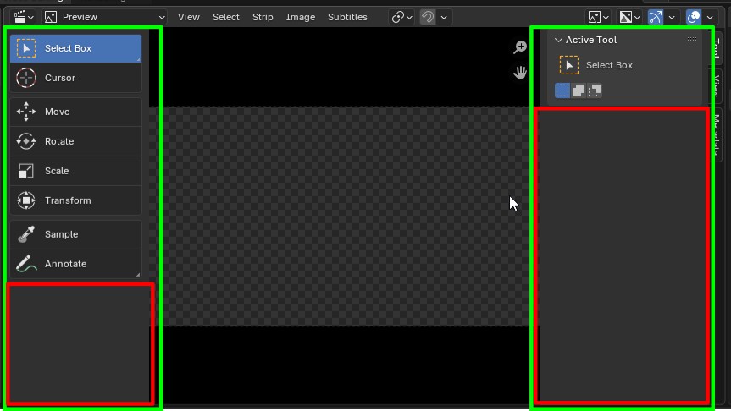The width and height of the screenshot is (731, 411).
Task: Choose the Move tool
Action: (x=75, y=112)
